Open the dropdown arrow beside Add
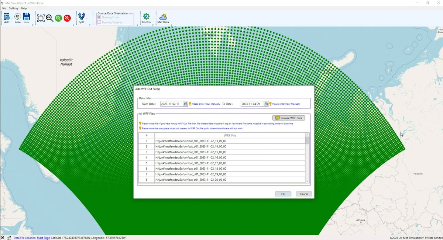This screenshot has width=443, height=240. pyautogui.click(x=11, y=17)
